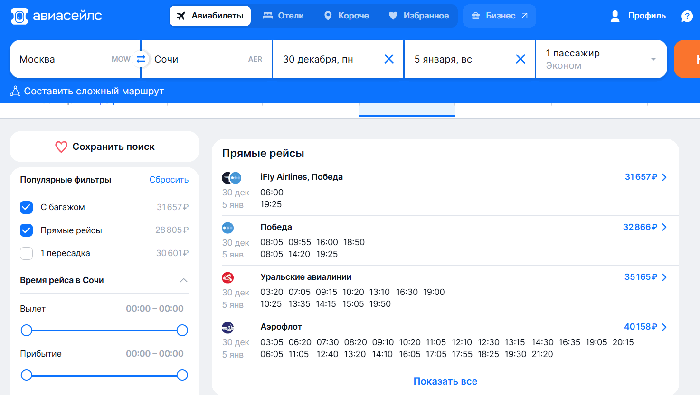Image resolution: width=700 pixels, height=395 pixels.
Task: Click the Aviasales logo icon
Action: coord(19,16)
